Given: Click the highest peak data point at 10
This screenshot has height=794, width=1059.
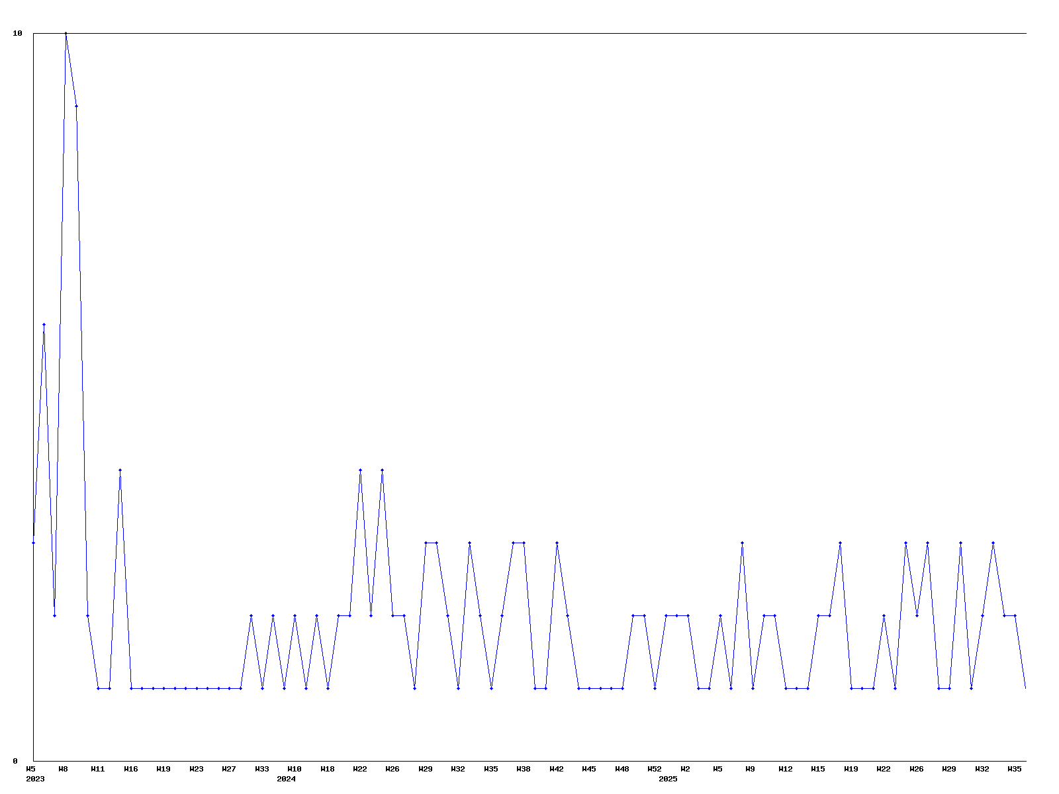Looking at the screenshot, I should [66, 33].
